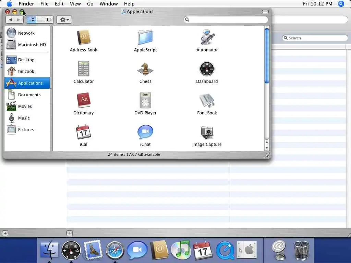Open the Finder menu
Image resolution: width=351 pixels, height=263 pixels.
26,3
